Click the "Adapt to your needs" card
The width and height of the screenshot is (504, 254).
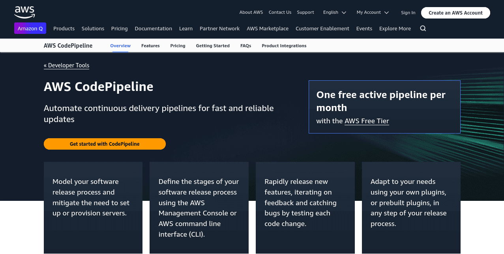tap(411, 208)
